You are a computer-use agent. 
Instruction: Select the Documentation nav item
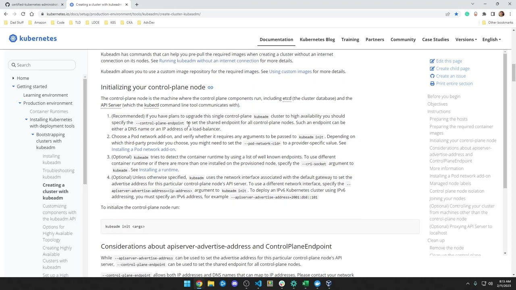(276, 39)
